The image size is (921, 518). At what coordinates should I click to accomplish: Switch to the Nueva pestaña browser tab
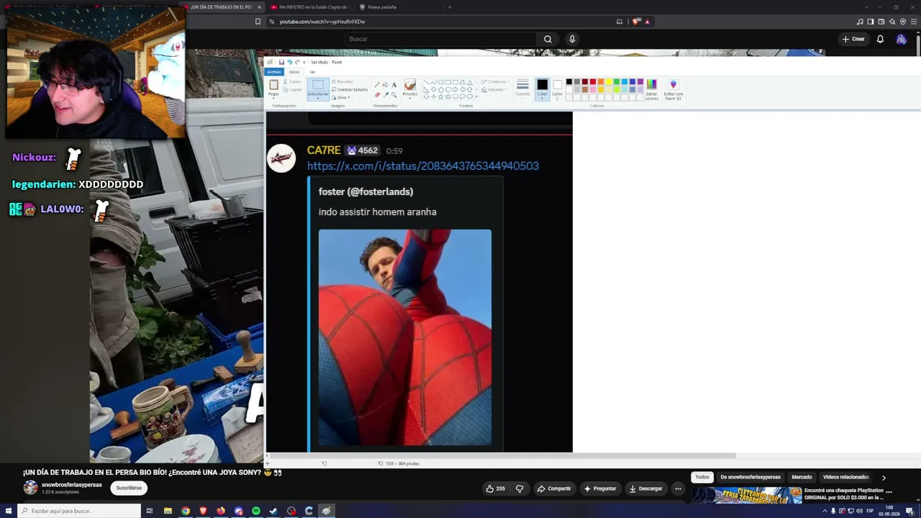(381, 7)
